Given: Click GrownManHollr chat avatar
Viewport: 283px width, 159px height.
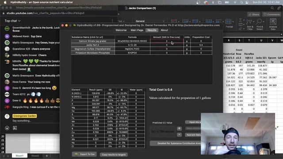Looking at the screenshot, I should pyautogui.click(x=7, y=28).
